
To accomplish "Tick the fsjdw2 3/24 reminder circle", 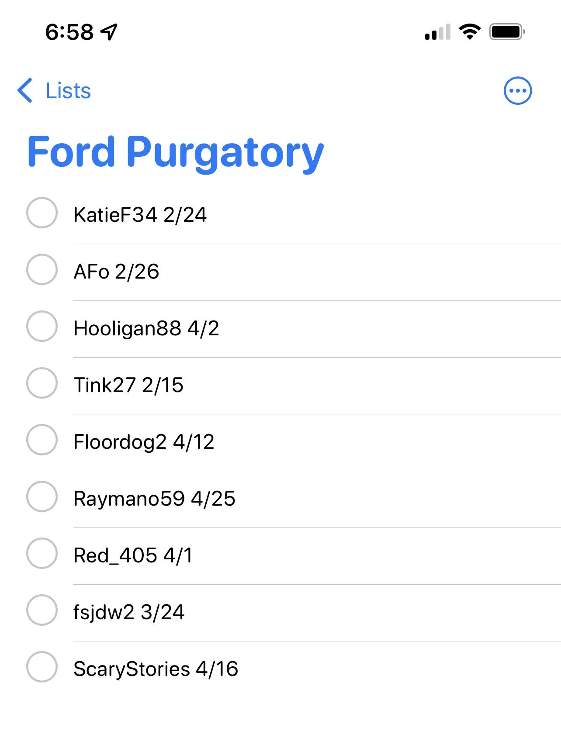I will (42, 610).
